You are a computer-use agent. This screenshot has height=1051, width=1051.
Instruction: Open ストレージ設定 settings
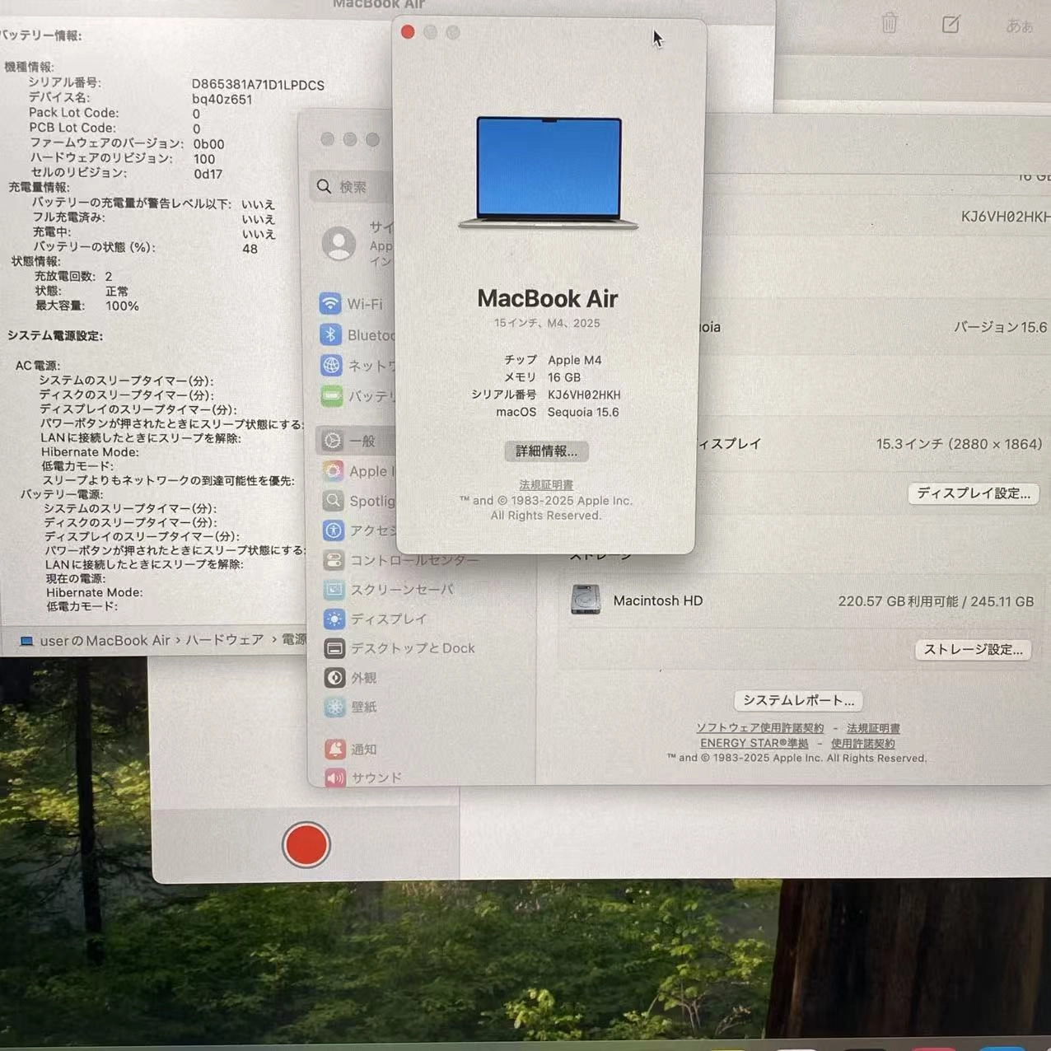click(973, 649)
